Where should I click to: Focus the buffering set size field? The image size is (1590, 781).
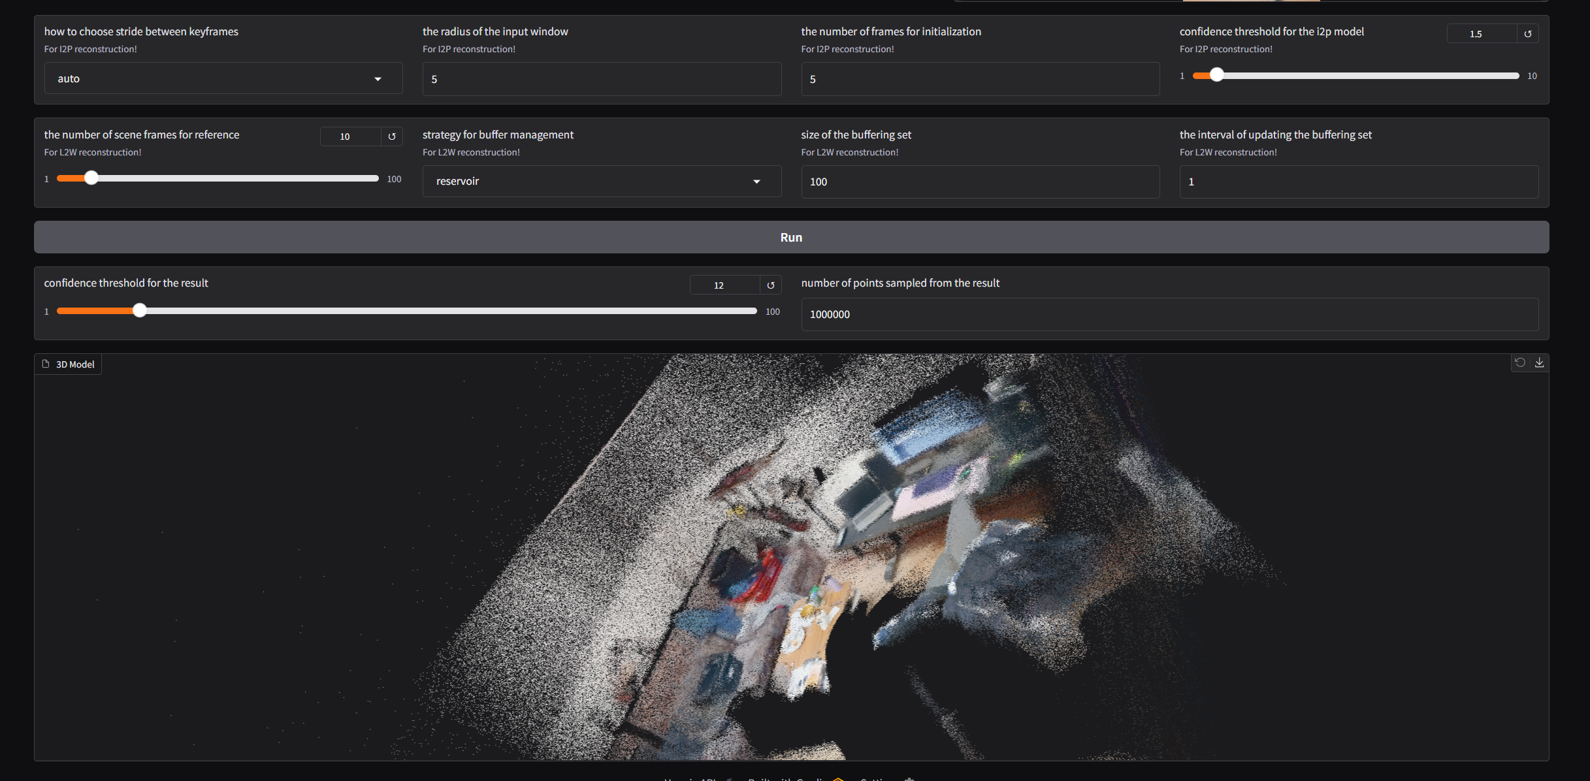(x=980, y=182)
